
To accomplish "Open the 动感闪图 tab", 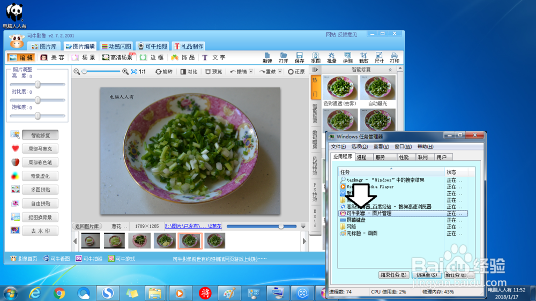I will pyautogui.click(x=116, y=47).
